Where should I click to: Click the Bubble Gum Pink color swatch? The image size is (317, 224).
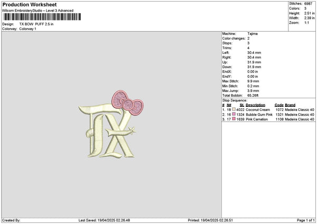click(234, 114)
